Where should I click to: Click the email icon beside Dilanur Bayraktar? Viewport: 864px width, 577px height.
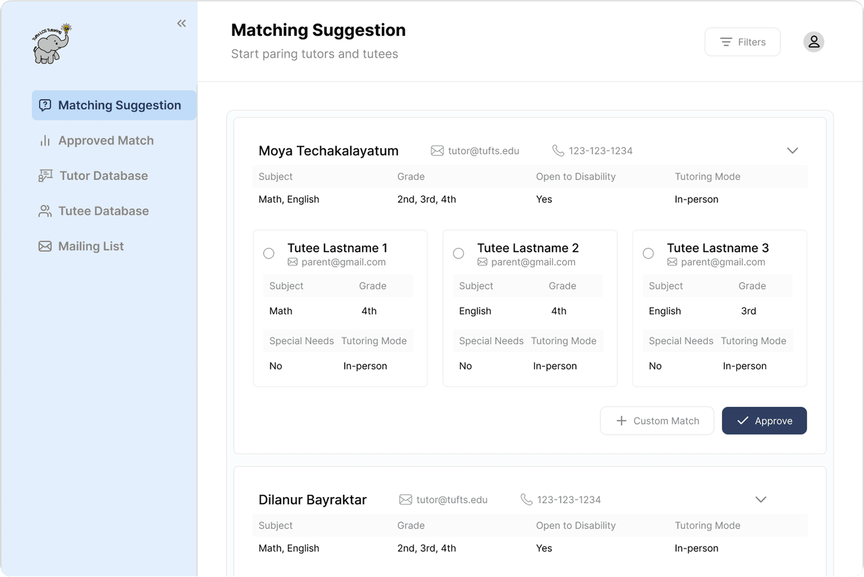(x=405, y=500)
